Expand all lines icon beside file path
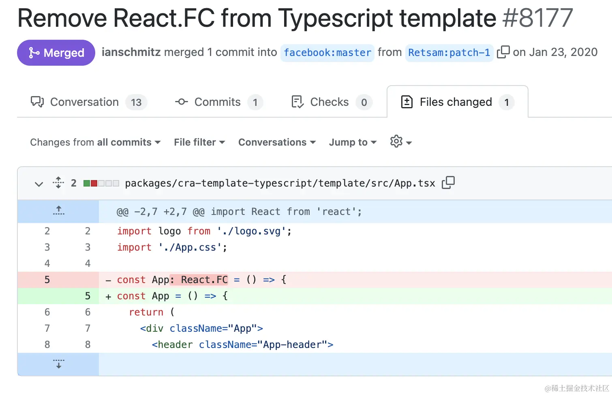Image resolution: width=612 pixels, height=395 pixels. tap(58, 183)
